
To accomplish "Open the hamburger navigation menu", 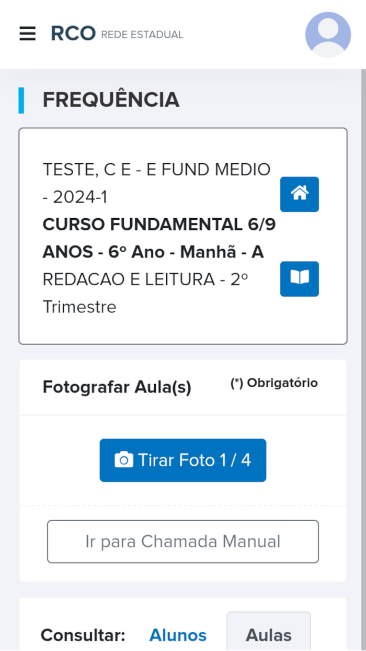I will (27, 33).
